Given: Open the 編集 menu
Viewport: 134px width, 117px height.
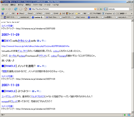Looking at the screenshot, I should (x=13, y=5).
